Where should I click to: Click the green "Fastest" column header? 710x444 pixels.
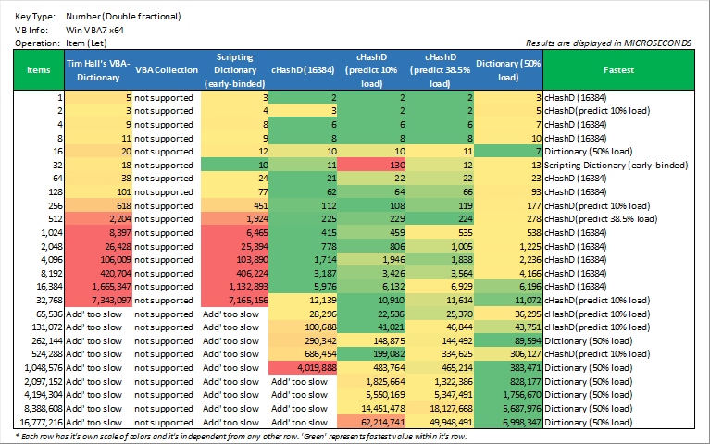tap(617, 69)
